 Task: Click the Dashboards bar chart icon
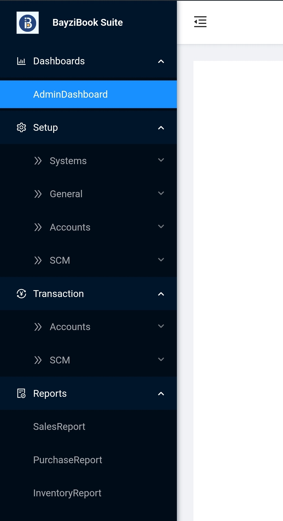click(x=21, y=61)
